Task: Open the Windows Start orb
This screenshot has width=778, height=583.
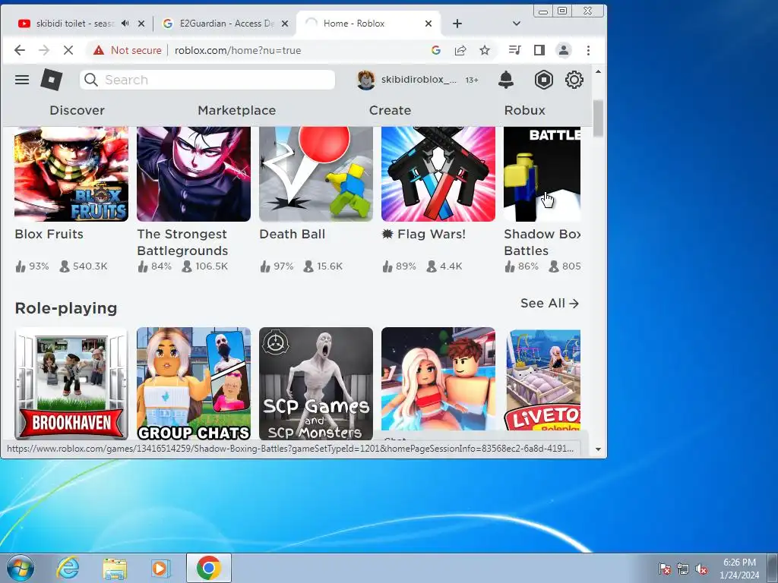Action: 21,568
